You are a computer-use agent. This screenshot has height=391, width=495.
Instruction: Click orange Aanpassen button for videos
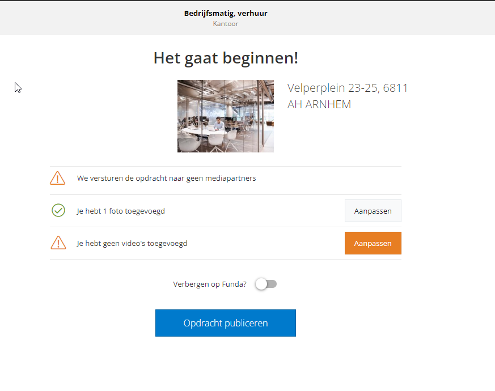pos(373,243)
